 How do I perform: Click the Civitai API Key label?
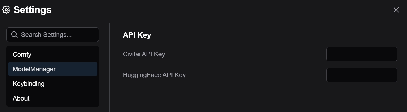point(144,54)
